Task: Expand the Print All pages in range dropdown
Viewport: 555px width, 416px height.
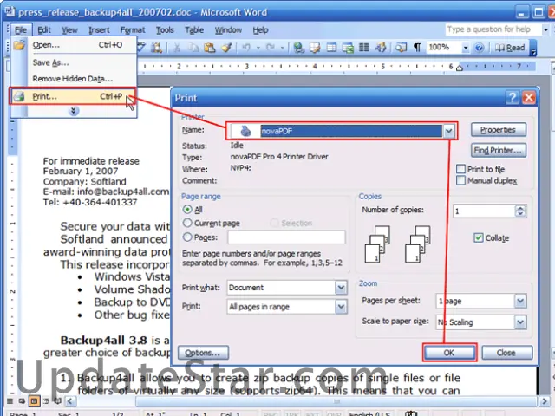Action: 341,306
